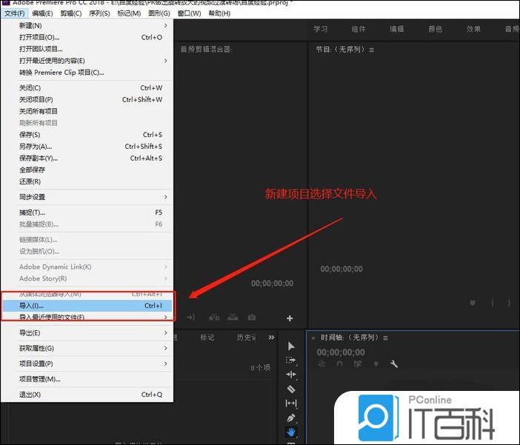Choose 关闭所有项目 menu item
Screen dimensions: 520x445
[x=87, y=111]
